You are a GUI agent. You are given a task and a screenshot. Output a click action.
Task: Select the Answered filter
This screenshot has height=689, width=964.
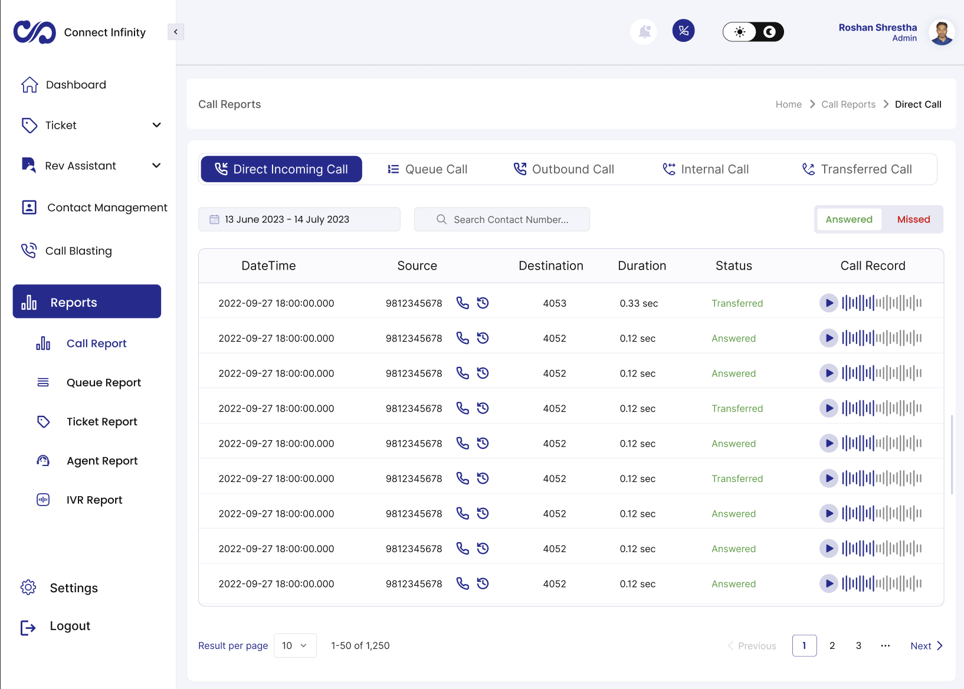[849, 219]
